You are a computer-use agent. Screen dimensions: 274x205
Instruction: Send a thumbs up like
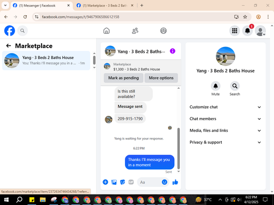(175, 182)
